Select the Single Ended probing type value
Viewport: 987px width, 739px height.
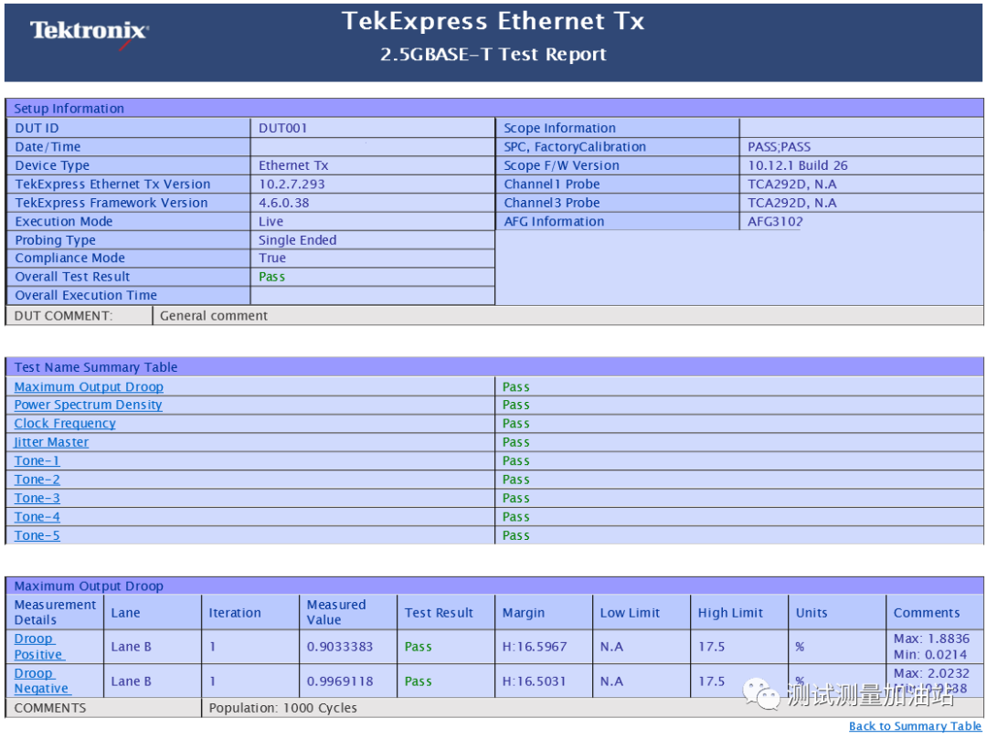[x=298, y=240]
